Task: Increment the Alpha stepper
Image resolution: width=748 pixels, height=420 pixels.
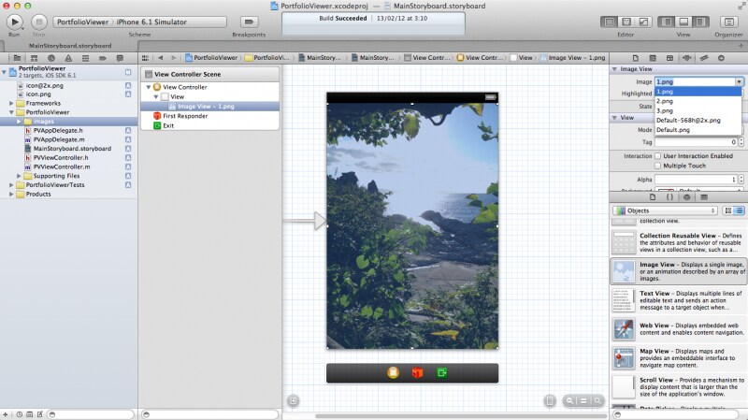Action: pos(741,177)
